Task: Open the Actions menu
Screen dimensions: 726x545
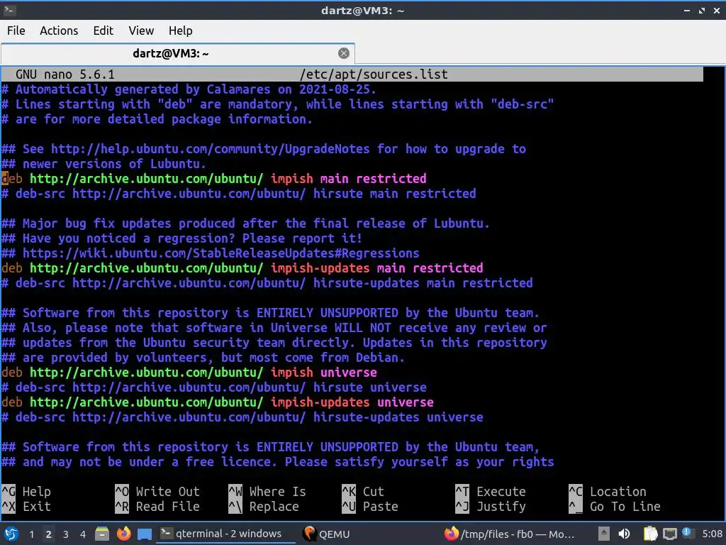Action: coord(59,31)
